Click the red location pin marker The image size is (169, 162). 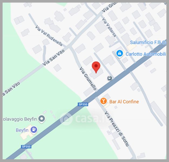click(96, 67)
